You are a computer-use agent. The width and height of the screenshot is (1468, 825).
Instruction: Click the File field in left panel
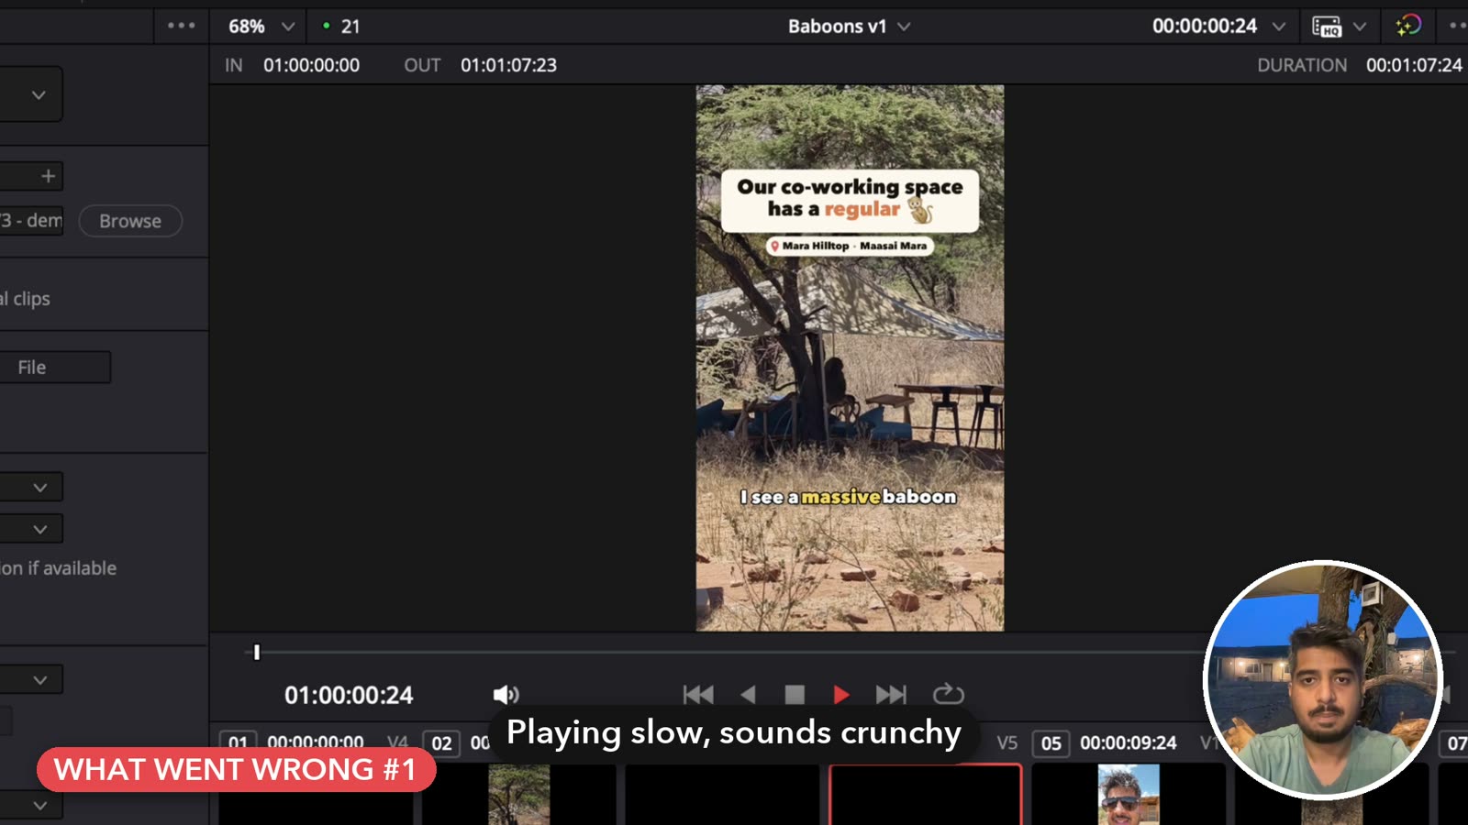55,368
